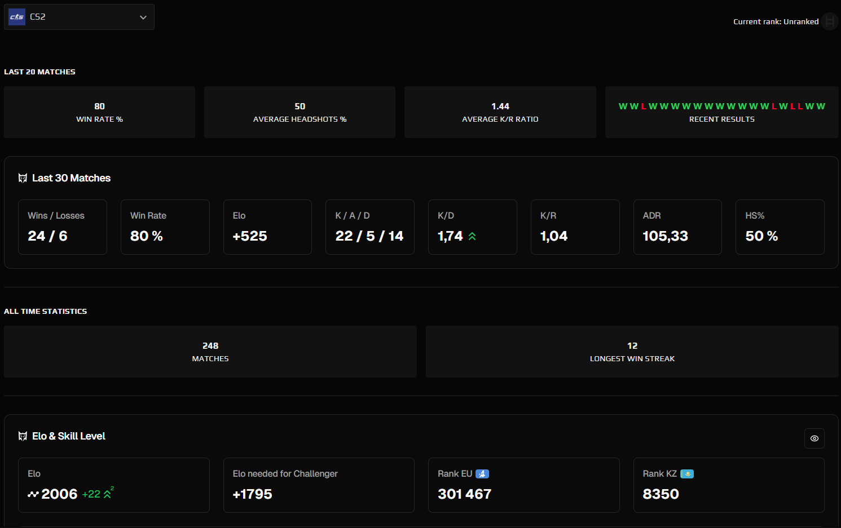Click the ladder rank icon beside Current rank

tap(830, 21)
